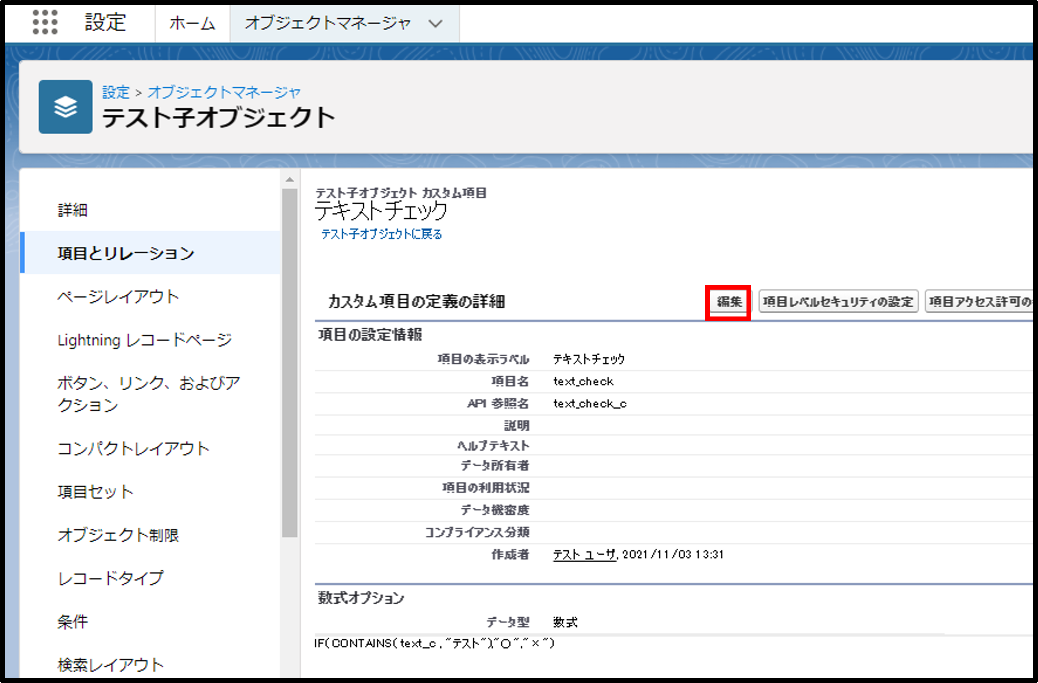Open ページレイアウト in the sidebar
The width and height of the screenshot is (1038, 683).
pyautogui.click(x=118, y=297)
